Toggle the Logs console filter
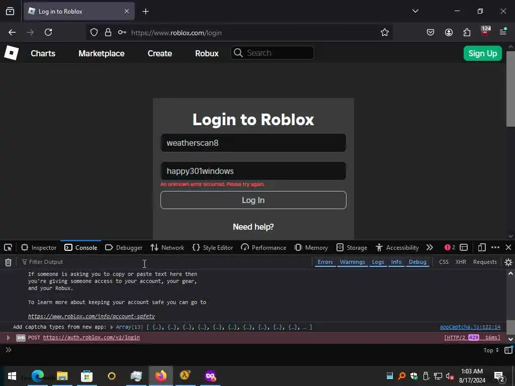515x386 pixels. (x=378, y=262)
